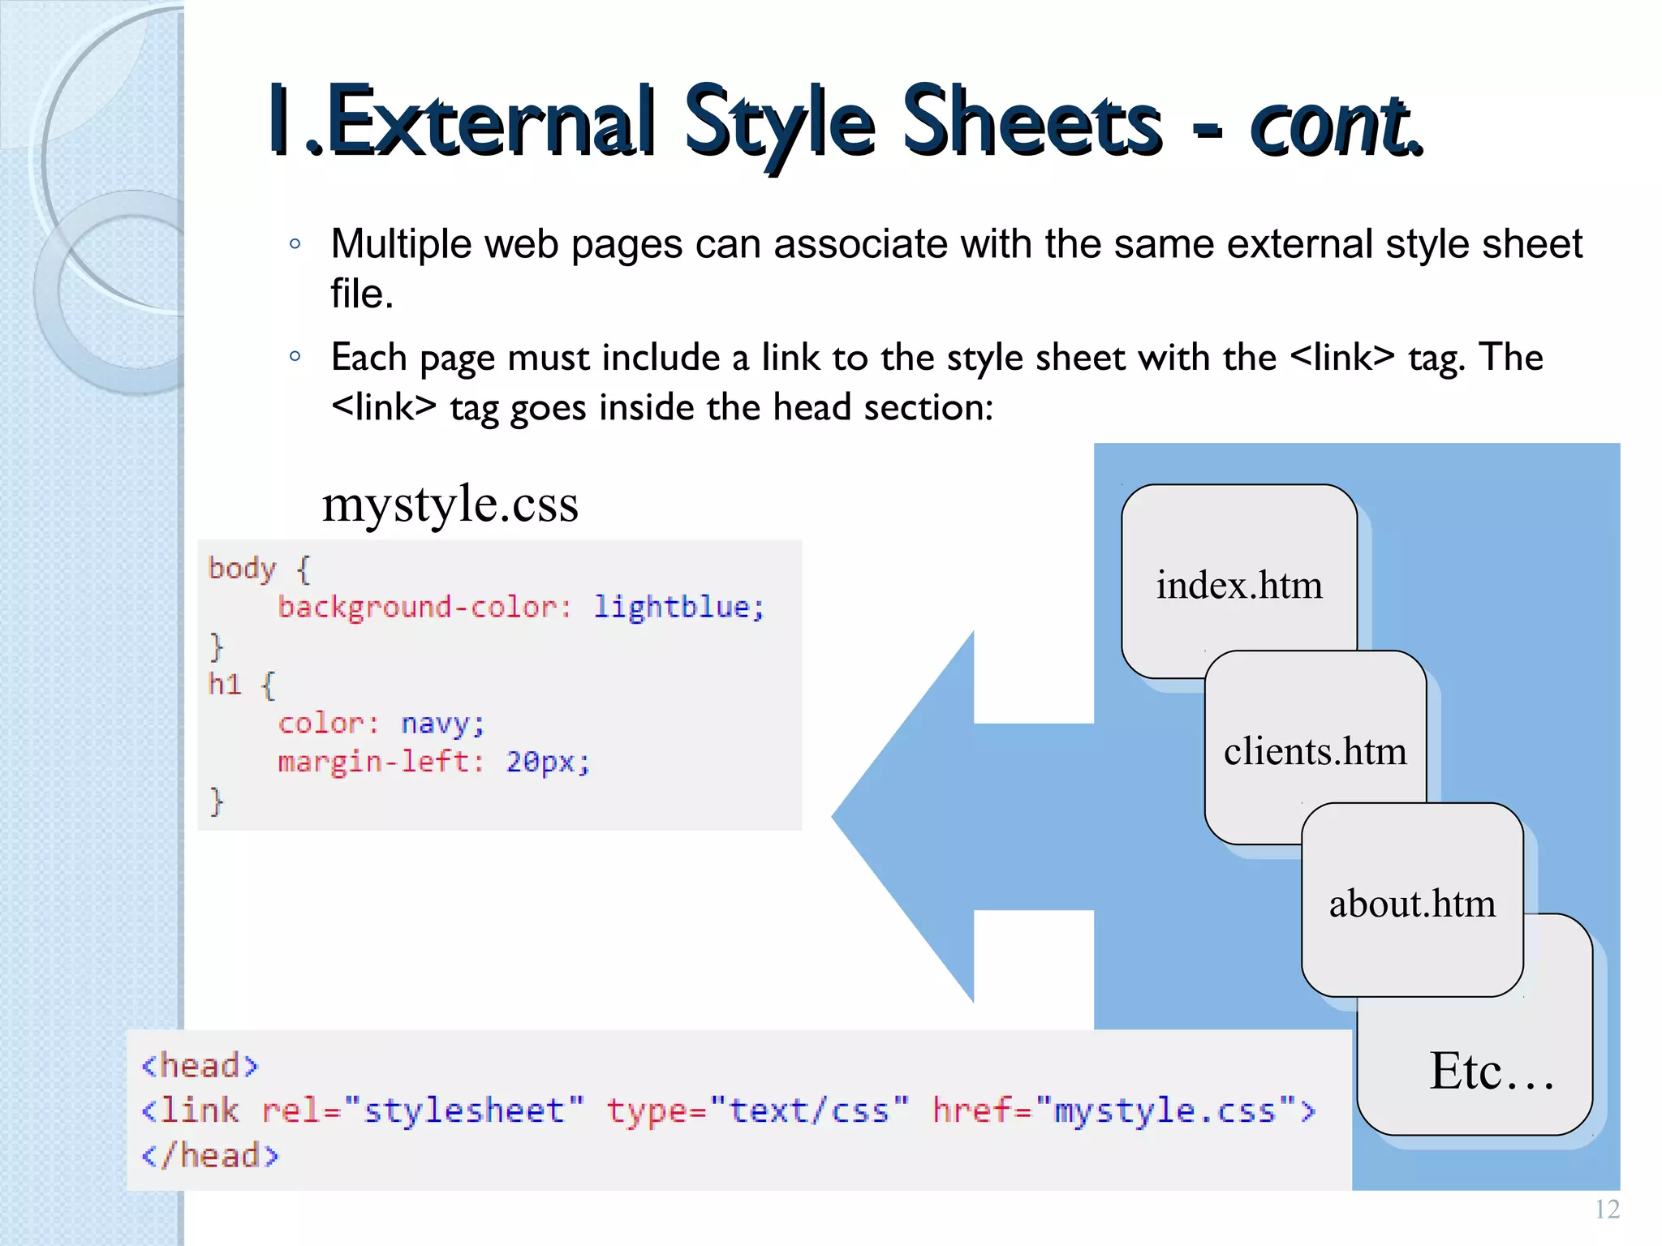This screenshot has width=1662, height=1246.
Task: Click the 'mystyle.css' file name heading
Action: coord(450,504)
